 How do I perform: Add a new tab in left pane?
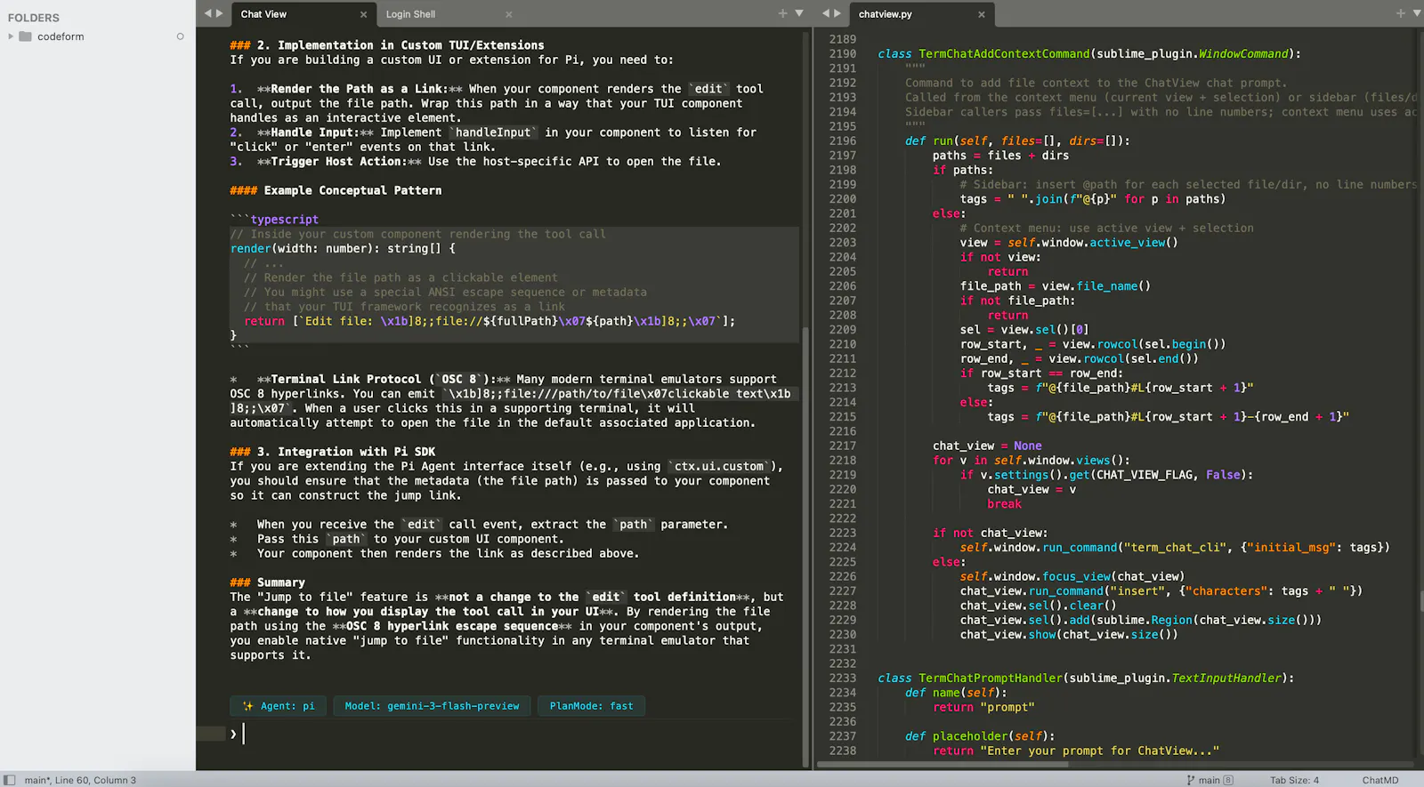pos(782,13)
